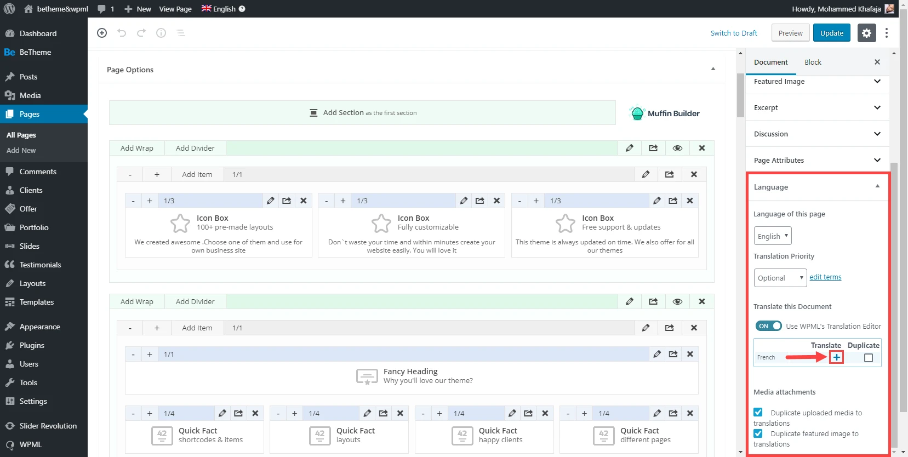
Task: Turn off WPML's Translation Editor switch
Action: (768, 326)
